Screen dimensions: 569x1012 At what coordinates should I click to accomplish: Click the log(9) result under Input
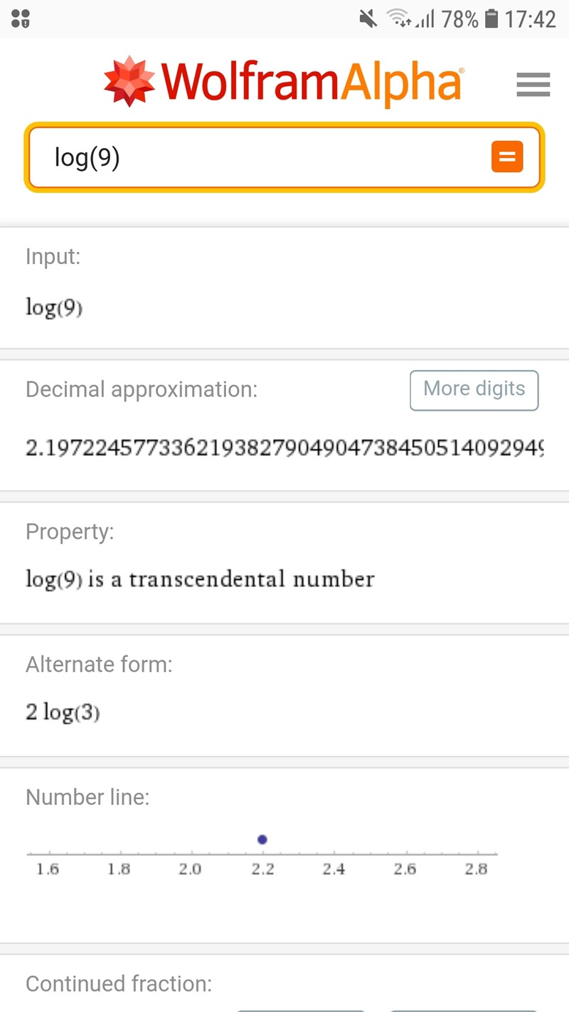pos(54,307)
